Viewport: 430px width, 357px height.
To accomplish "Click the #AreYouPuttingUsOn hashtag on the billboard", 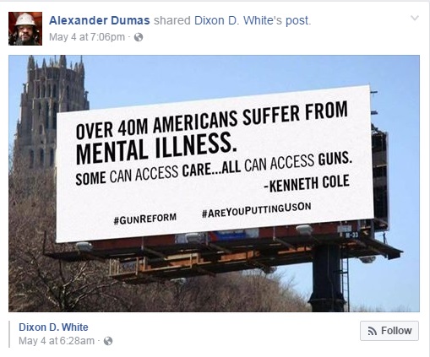I will 257,209.
